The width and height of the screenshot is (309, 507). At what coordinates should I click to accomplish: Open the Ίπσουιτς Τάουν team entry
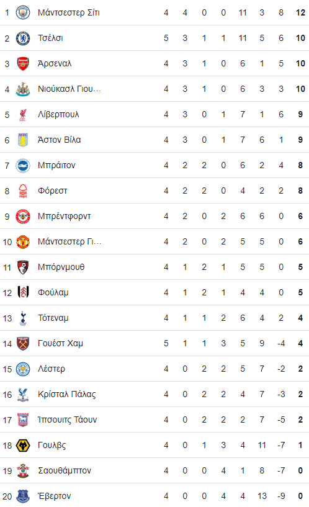(x=67, y=420)
